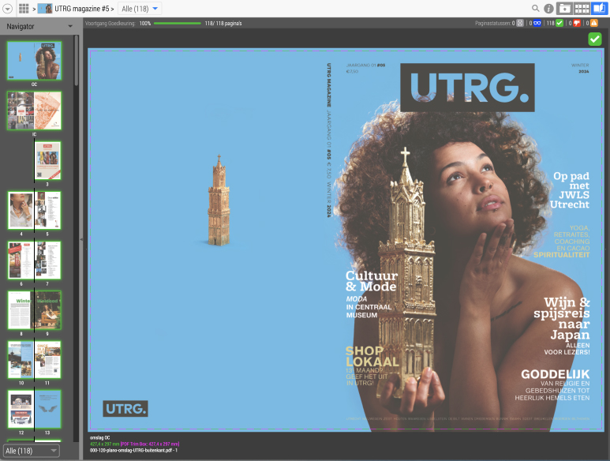Viewport: 610px width, 461px height.
Task: Select the page 12 thumbnail
Action: [21, 409]
